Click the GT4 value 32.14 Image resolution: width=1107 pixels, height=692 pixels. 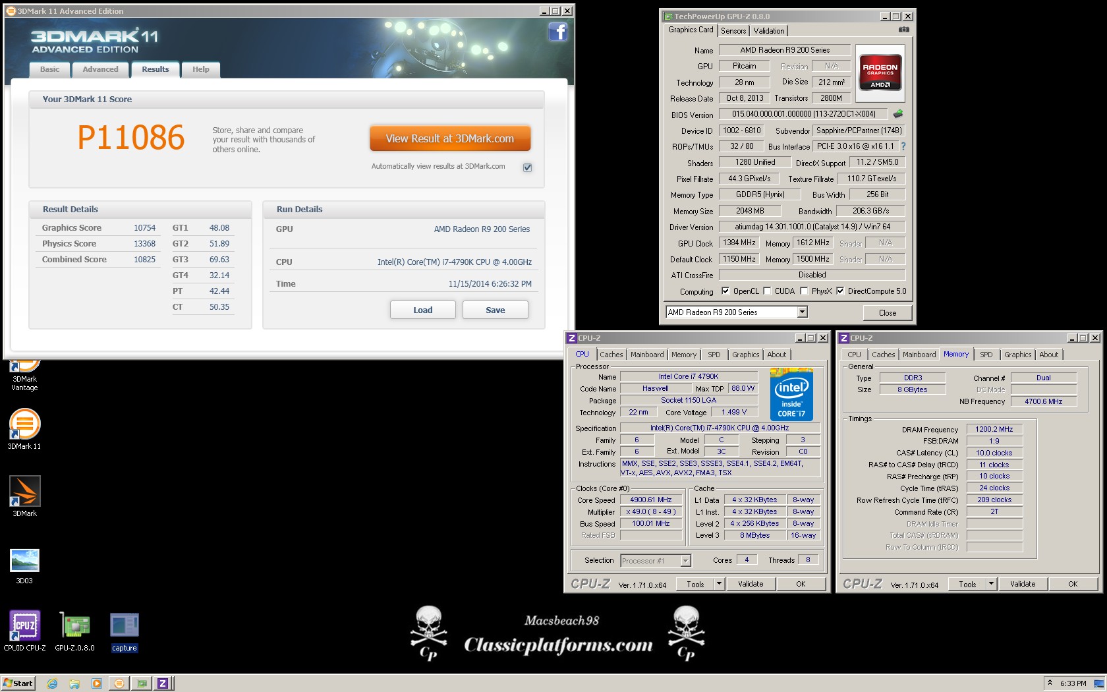coord(219,275)
